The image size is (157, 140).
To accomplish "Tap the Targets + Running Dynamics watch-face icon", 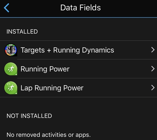I will point(11,50).
